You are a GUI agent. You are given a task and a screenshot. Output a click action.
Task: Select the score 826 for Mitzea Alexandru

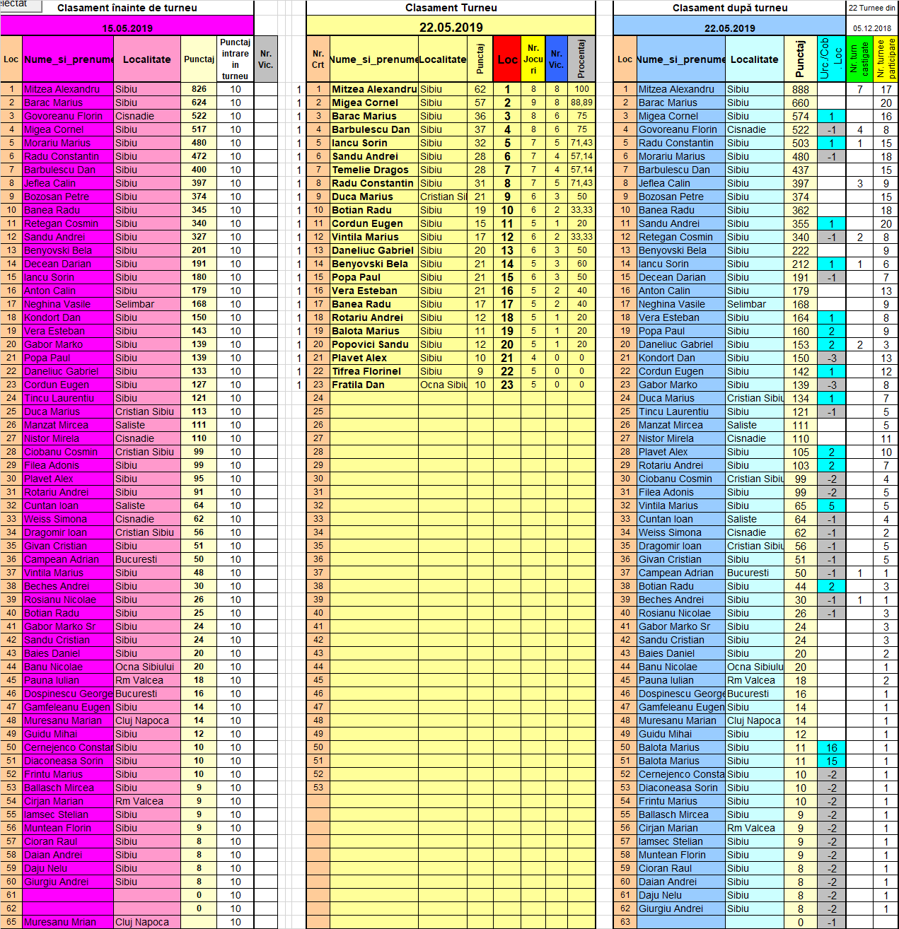199,89
